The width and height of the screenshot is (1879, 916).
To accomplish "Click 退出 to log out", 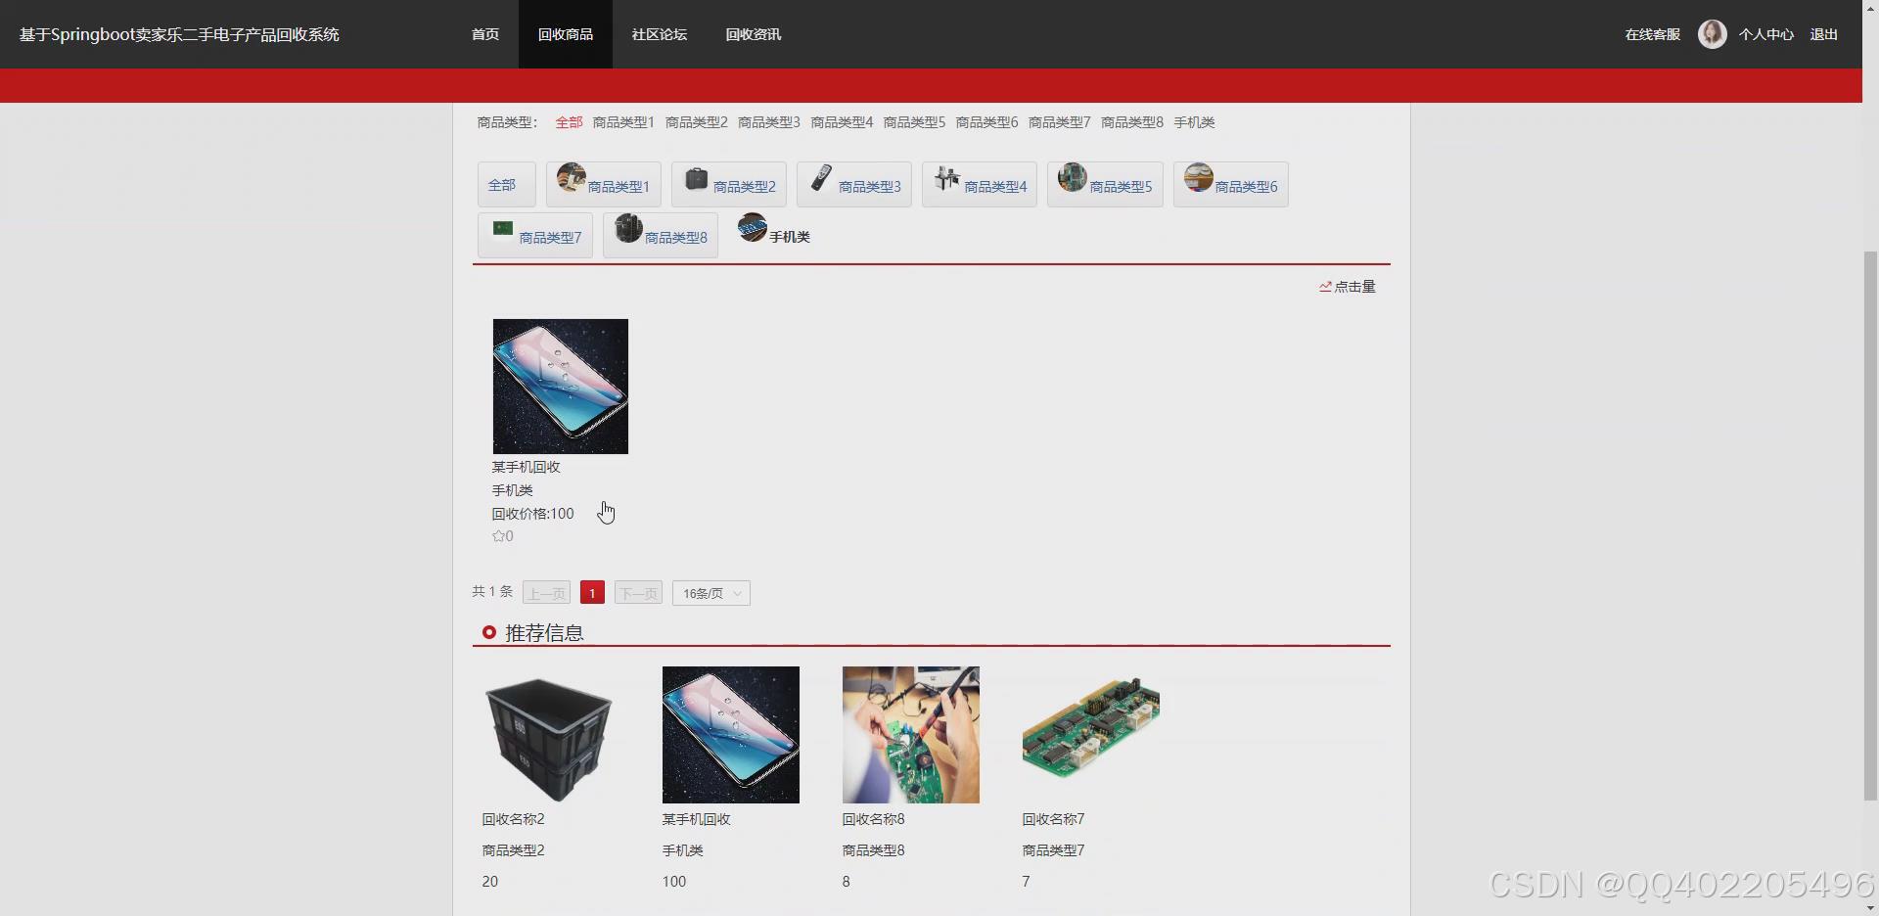I will tap(1823, 34).
